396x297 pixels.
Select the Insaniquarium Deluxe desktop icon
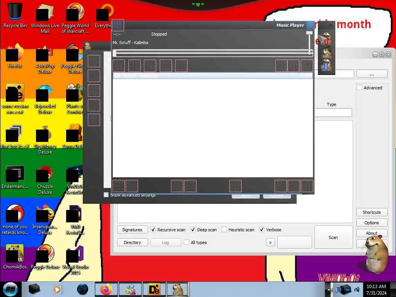pyautogui.click(x=45, y=220)
